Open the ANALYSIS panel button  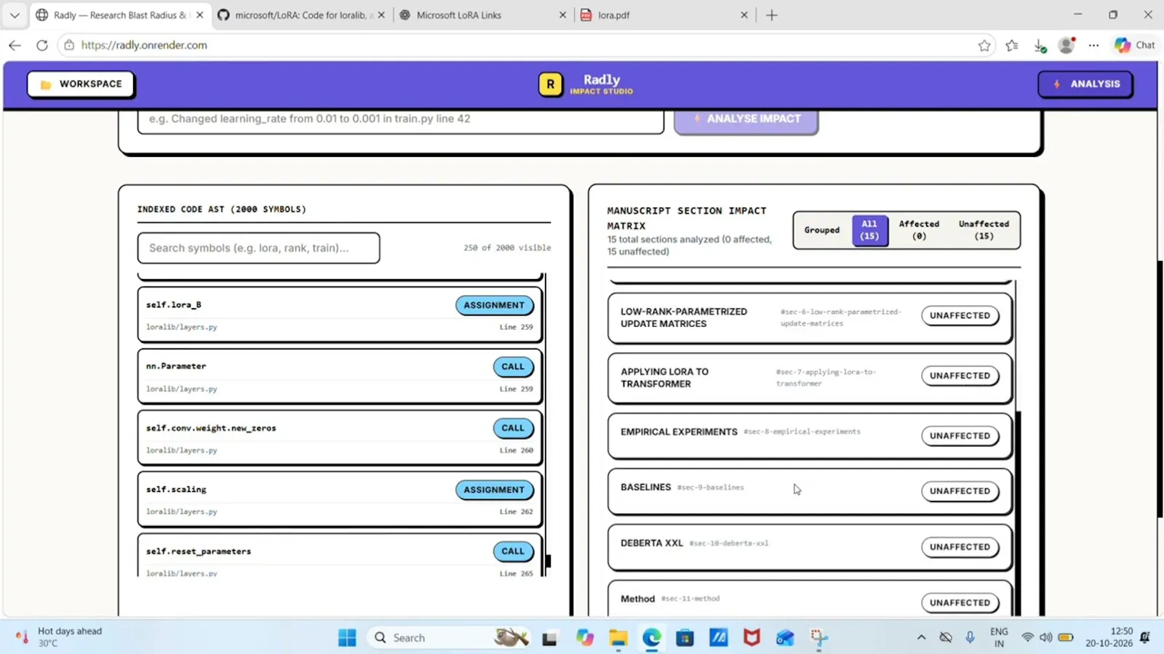coord(1085,84)
